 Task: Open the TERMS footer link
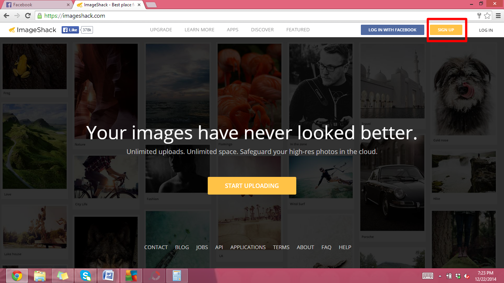[281, 247]
